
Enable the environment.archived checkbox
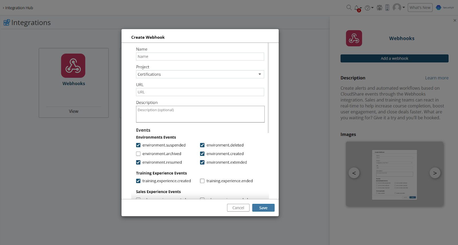(x=139, y=154)
